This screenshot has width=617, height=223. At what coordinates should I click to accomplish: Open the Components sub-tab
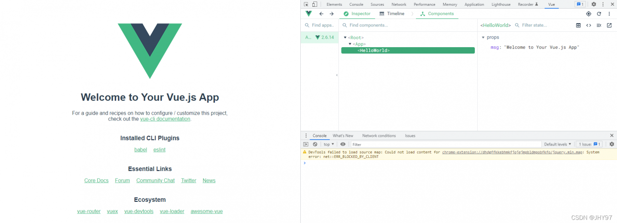click(437, 13)
